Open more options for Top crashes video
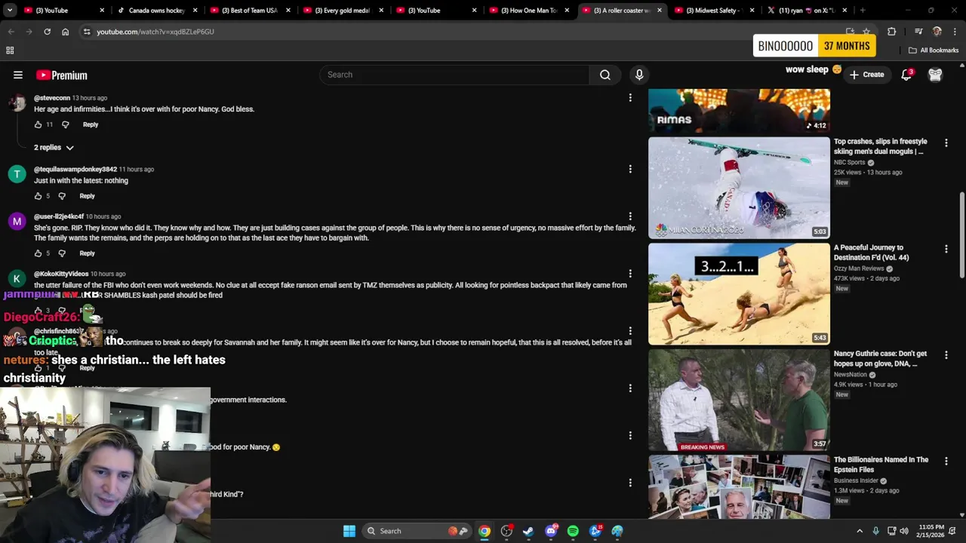 [x=946, y=143]
